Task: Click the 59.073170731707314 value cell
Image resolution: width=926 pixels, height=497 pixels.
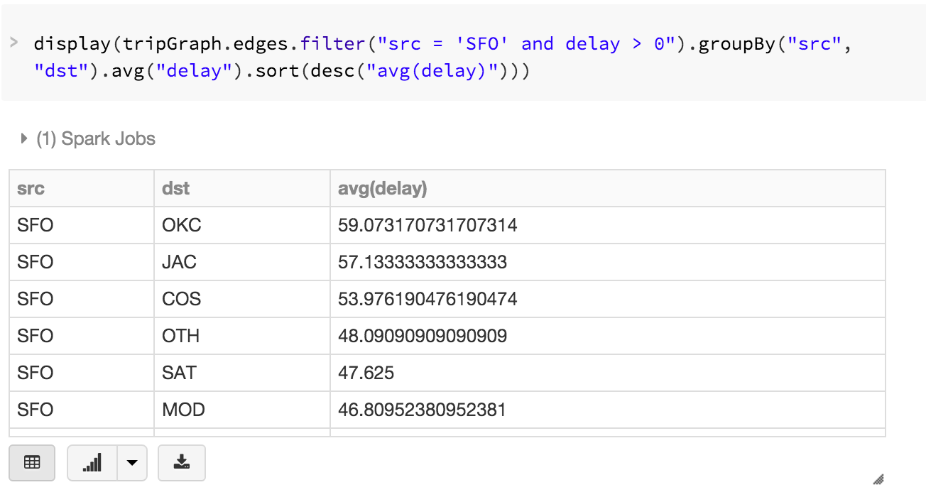Action: tap(427, 225)
